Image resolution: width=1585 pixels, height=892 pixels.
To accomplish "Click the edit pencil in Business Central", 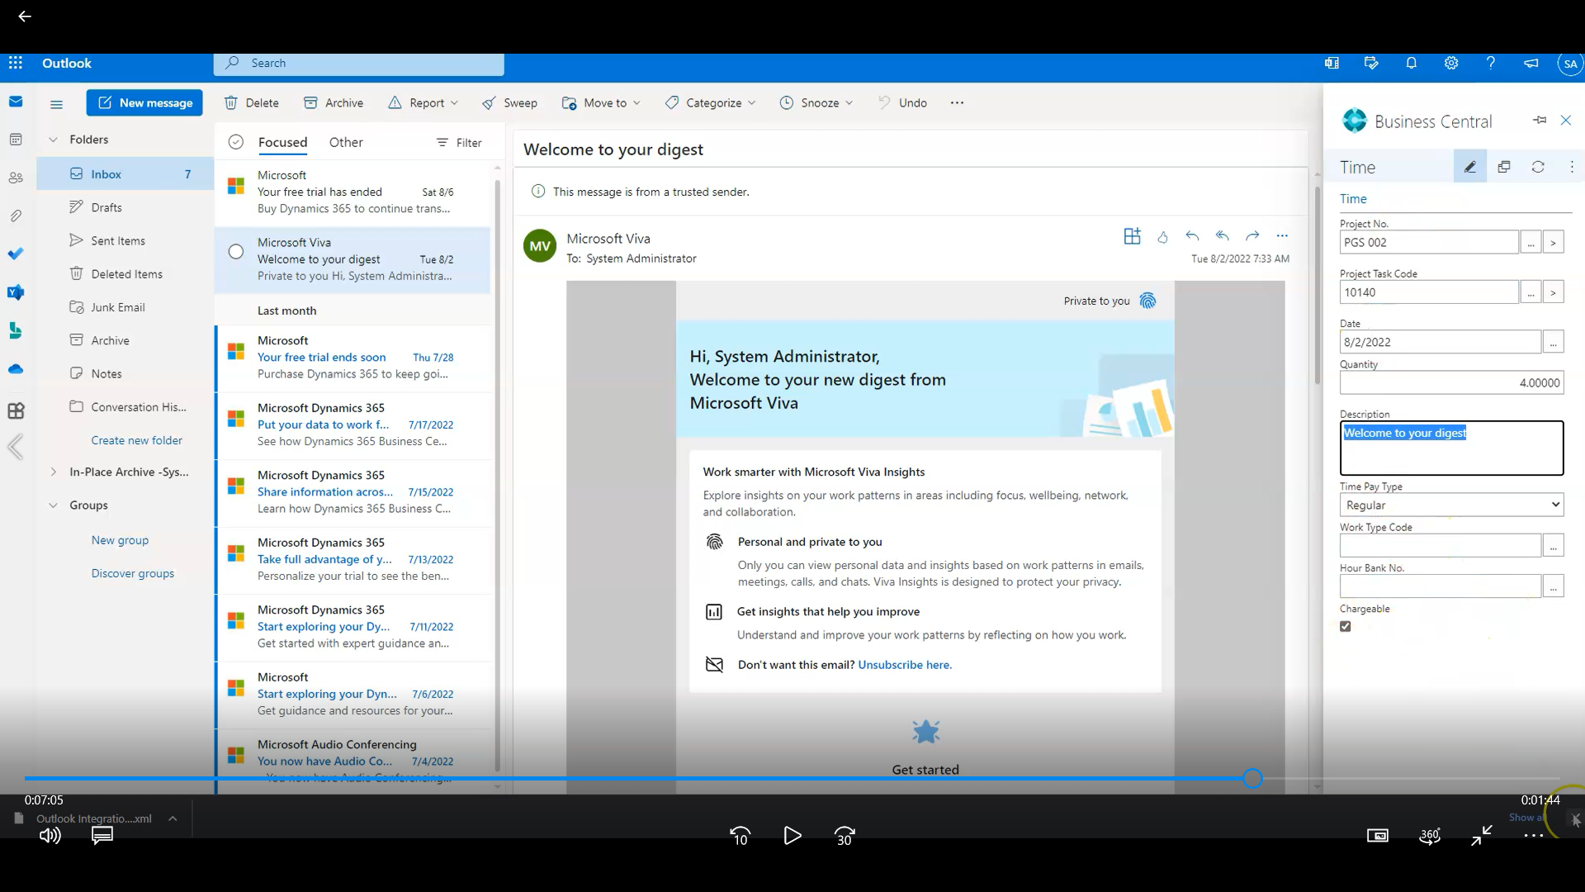I will click(x=1469, y=167).
